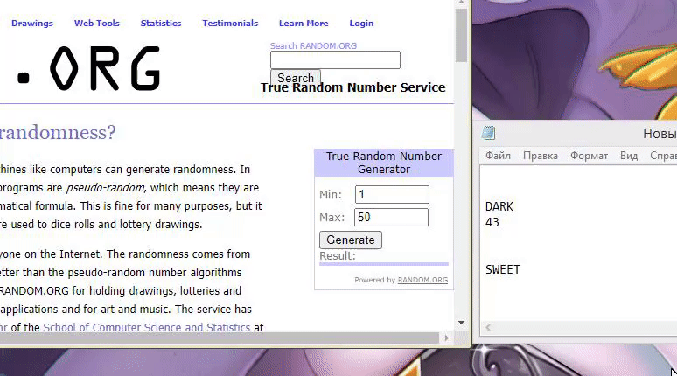Open the Формат menu in Notepad
The image size is (677, 376).
coord(589,156)
